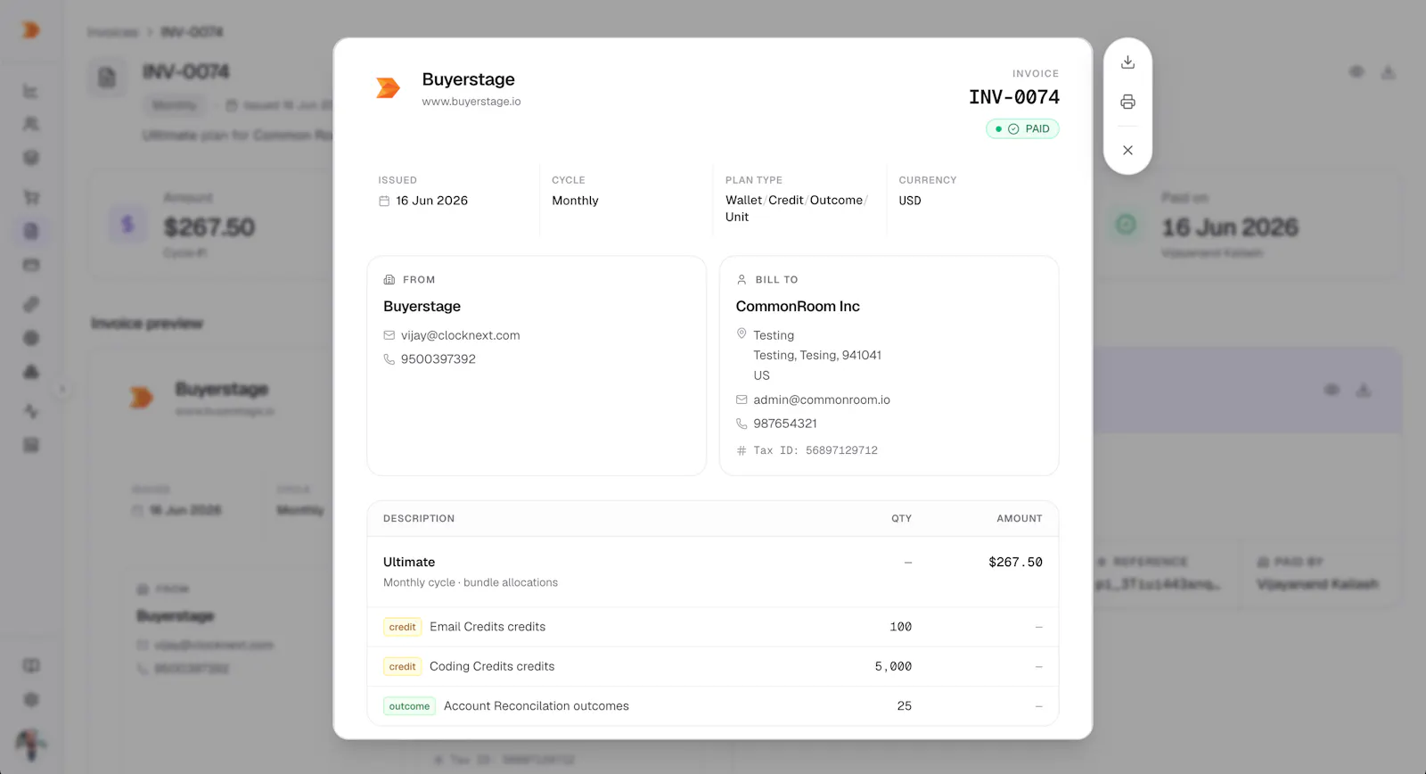Click the Coding Credits credits row label
Viewport: 1426px width, 774px height.
[x=492, y=666]
